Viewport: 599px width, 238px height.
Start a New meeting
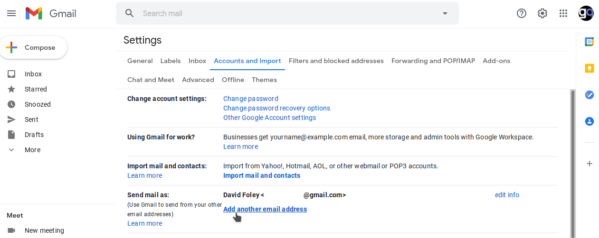point(44,230)
